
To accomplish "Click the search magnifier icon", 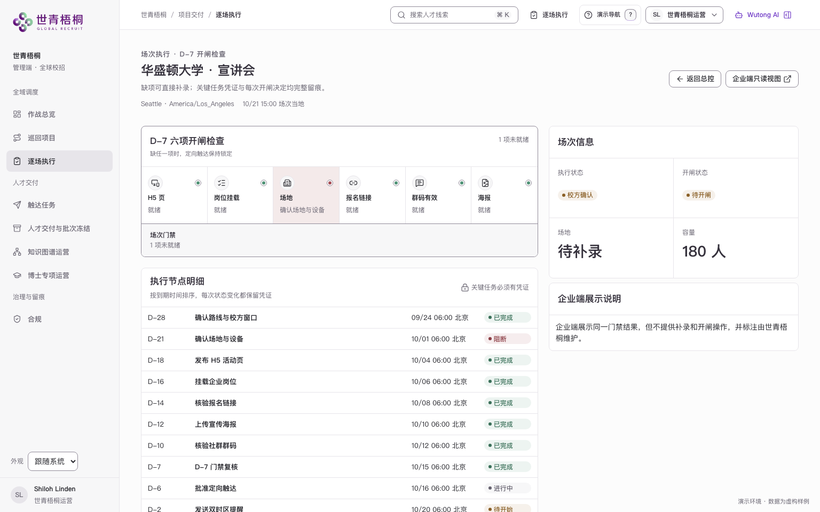I will pyautogui.click(x=401, y=15).
